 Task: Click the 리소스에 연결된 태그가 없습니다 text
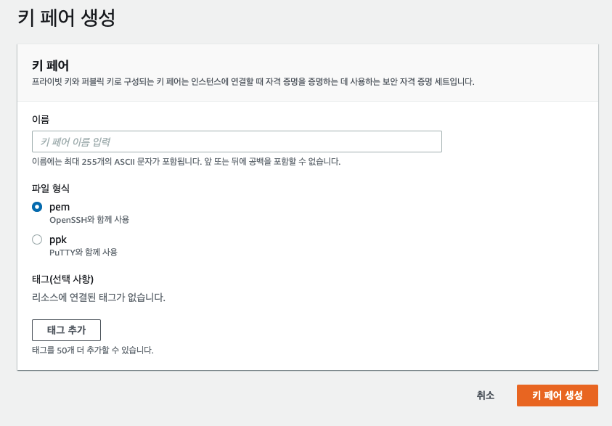[x=99, y=298]
